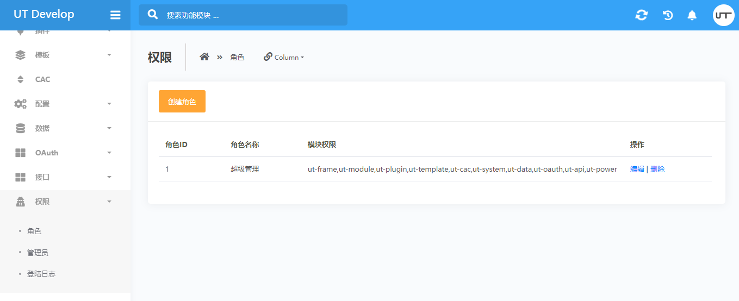Screen dimensions: 739x301
Task: Expand the OAuth sidebar menu arrow
Action: 109,153
